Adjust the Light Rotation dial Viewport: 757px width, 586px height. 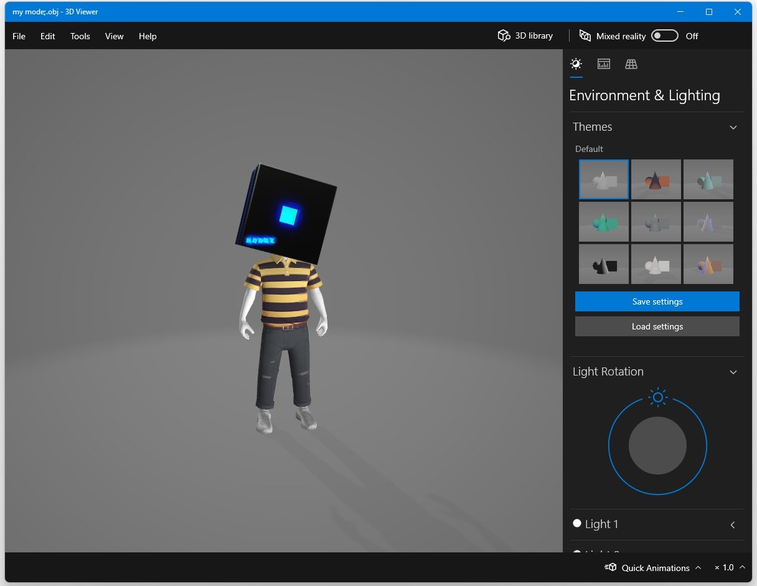[x=657, y=445]
